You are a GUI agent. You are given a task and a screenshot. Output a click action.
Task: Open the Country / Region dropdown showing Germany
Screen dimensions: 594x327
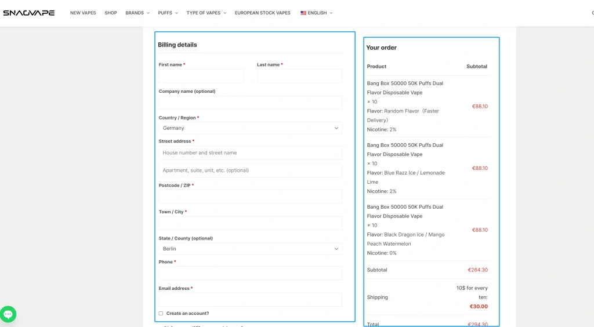tap(251, 128)
